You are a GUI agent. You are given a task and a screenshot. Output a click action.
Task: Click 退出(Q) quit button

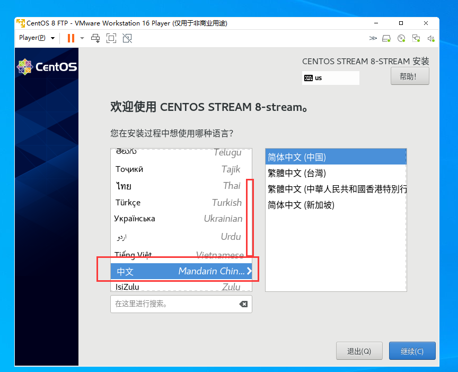point(359,351)
